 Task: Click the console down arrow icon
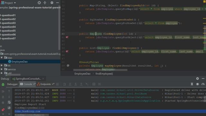9,97
